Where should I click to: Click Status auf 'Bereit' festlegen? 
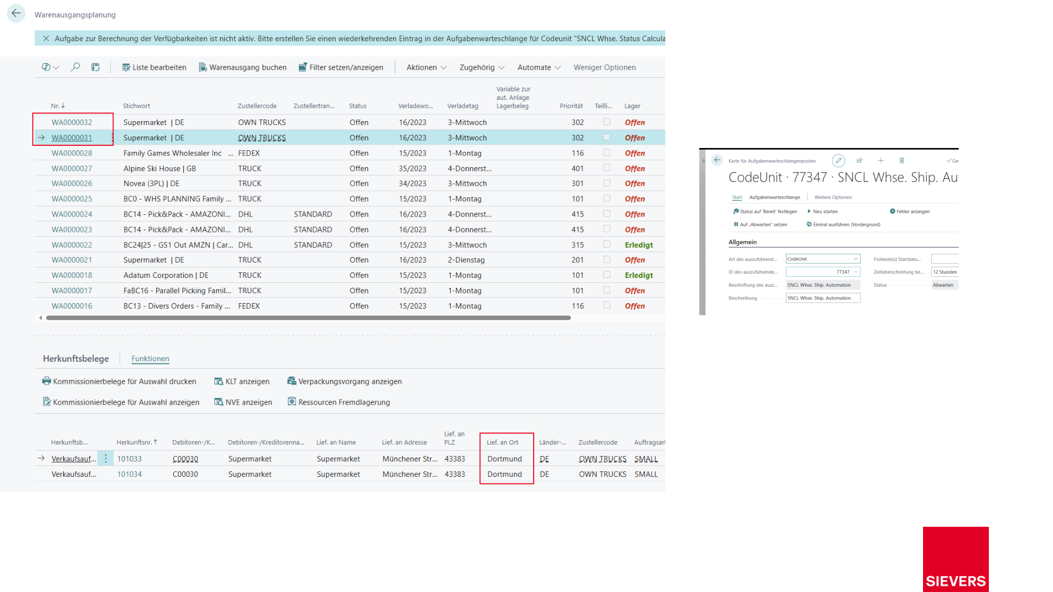(x=765, y=212)
